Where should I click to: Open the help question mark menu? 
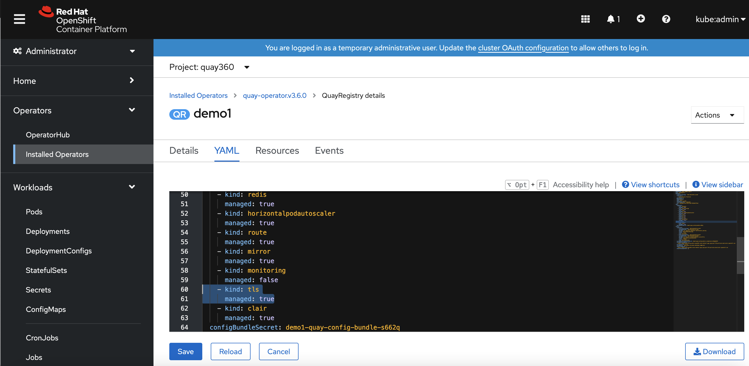pos(666,19)
